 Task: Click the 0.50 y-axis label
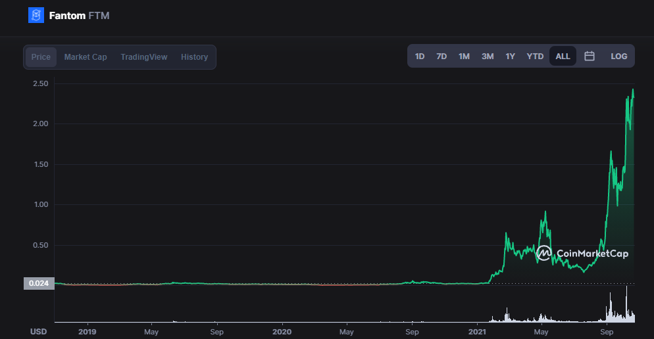point(40,245)
